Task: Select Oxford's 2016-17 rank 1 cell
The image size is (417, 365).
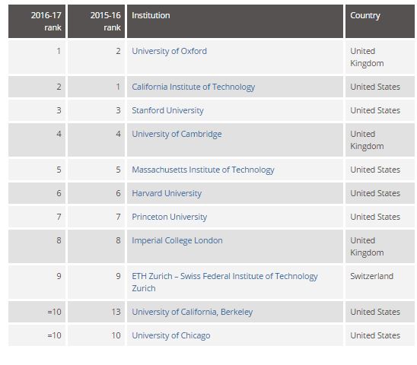Action: (37, 57)
